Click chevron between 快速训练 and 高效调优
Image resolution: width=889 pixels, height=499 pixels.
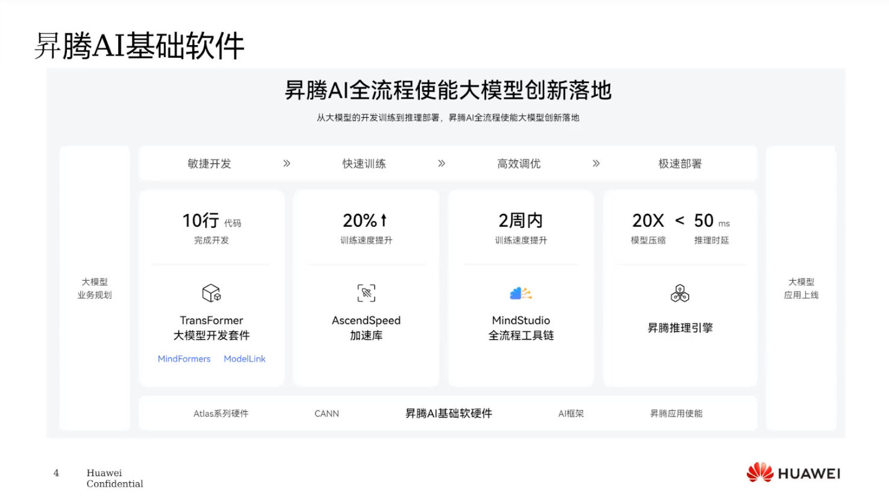(441, 164)
